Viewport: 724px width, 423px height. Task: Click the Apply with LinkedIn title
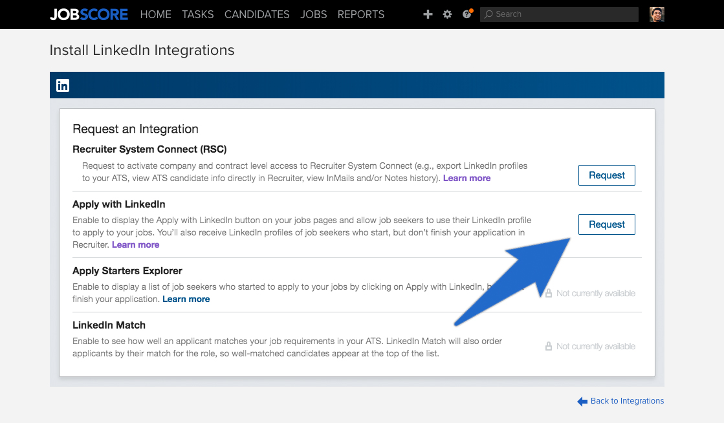coord(118,204)
